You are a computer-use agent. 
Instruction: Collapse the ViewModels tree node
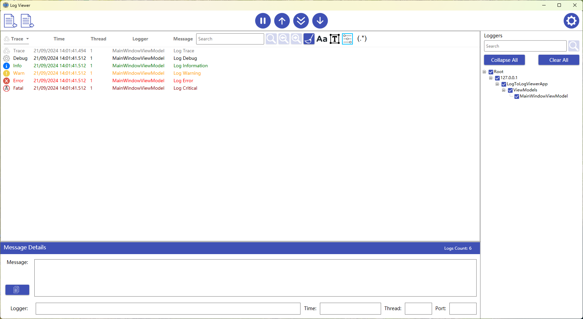pos(504,90)
